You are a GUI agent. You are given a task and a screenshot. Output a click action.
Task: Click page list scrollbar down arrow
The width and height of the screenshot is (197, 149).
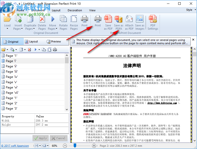[67, 110]
